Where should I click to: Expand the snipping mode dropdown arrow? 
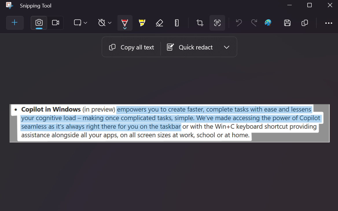click(x=85, y=23)
